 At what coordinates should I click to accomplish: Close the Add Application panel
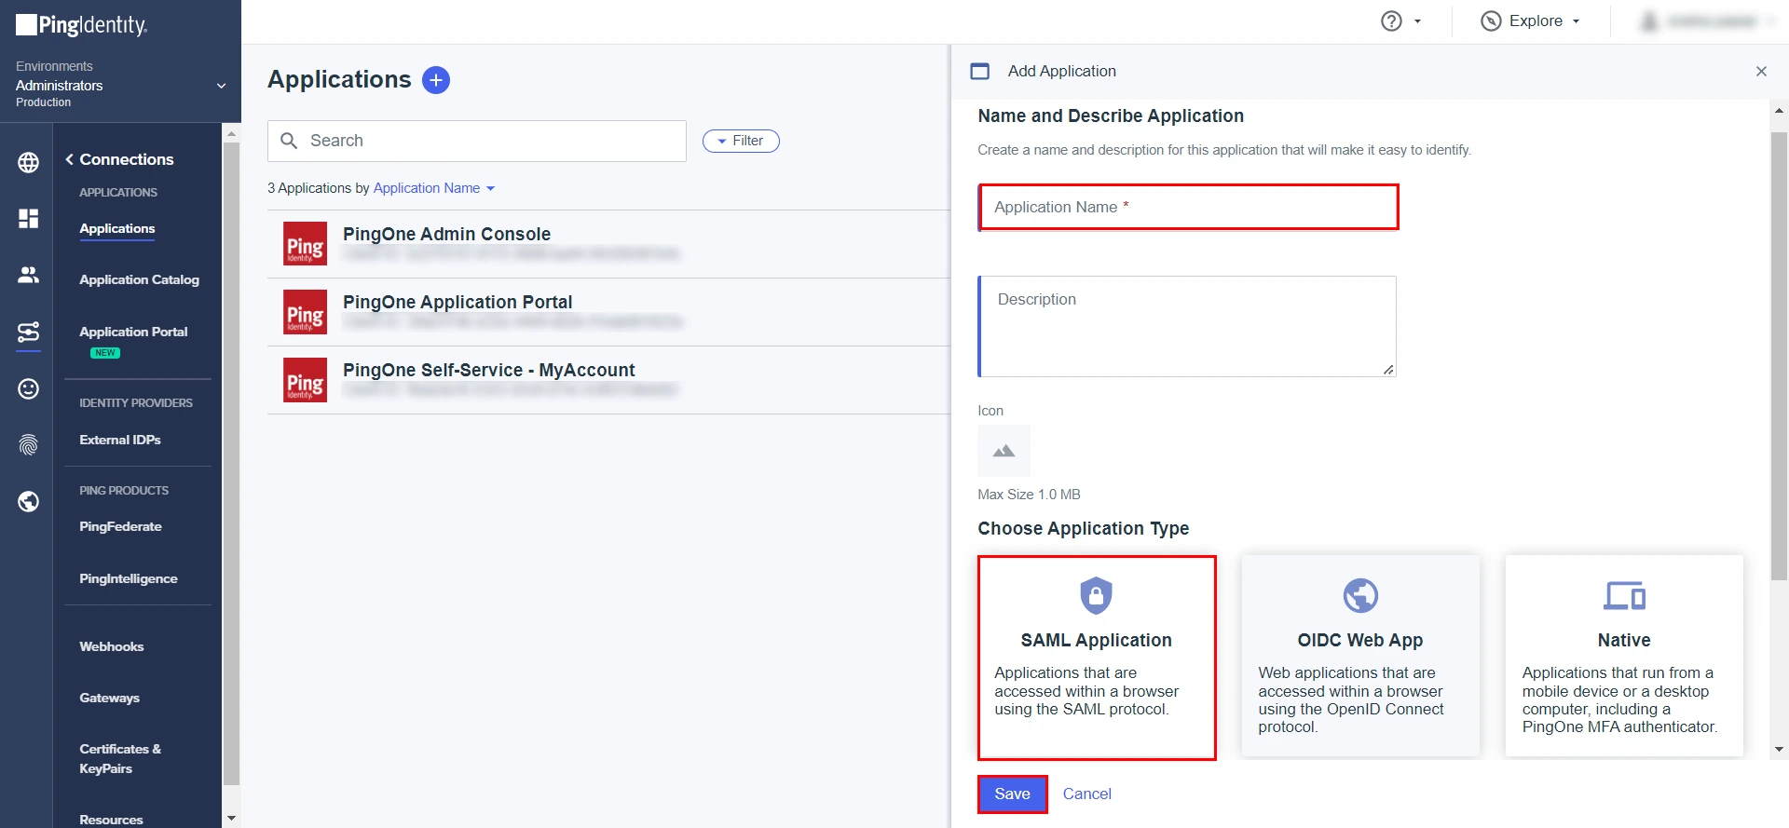pos(1761,72)
